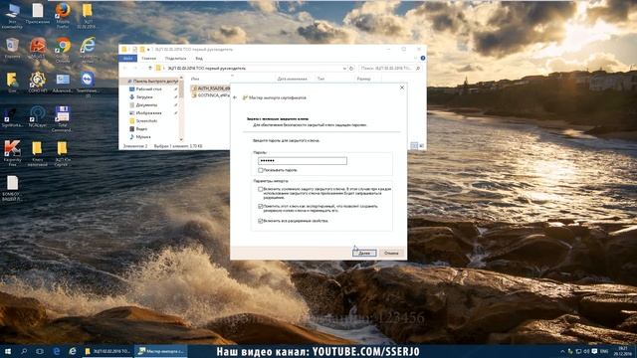Launch Edge from the taskbar
The height and width of the screenshot is (358, 637).
[57, 351]
